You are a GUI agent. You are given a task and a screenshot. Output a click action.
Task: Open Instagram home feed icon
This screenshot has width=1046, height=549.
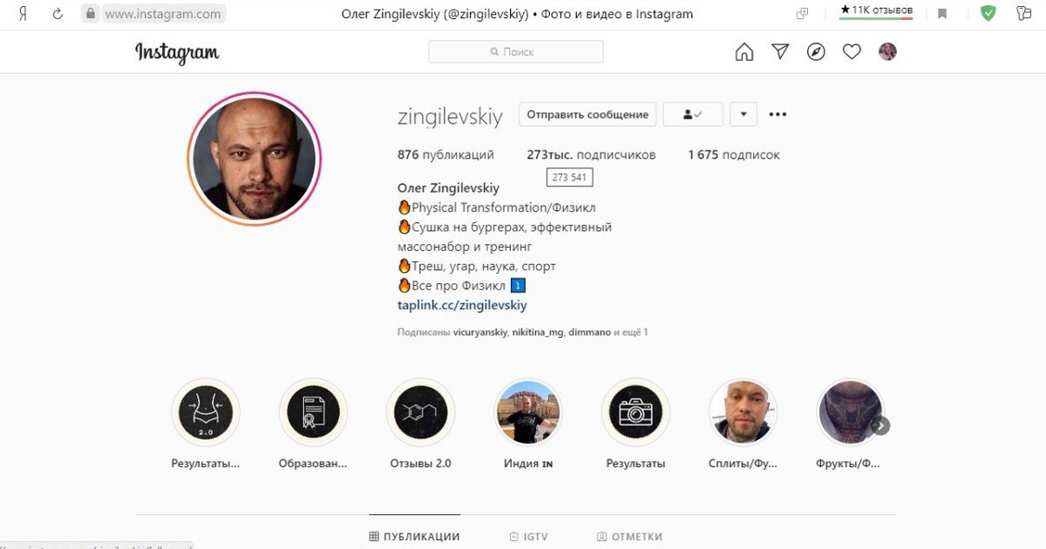(x=744, y=52)
